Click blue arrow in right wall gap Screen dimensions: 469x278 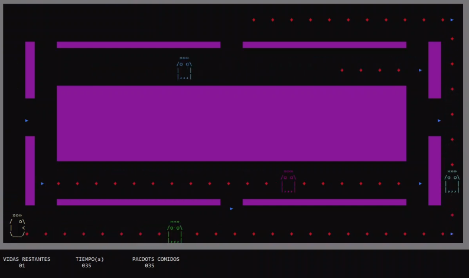(x=439, y=121)
